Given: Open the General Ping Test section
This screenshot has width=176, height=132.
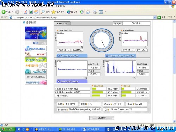Looking at the screenshot, I should (x=72, y=56).
